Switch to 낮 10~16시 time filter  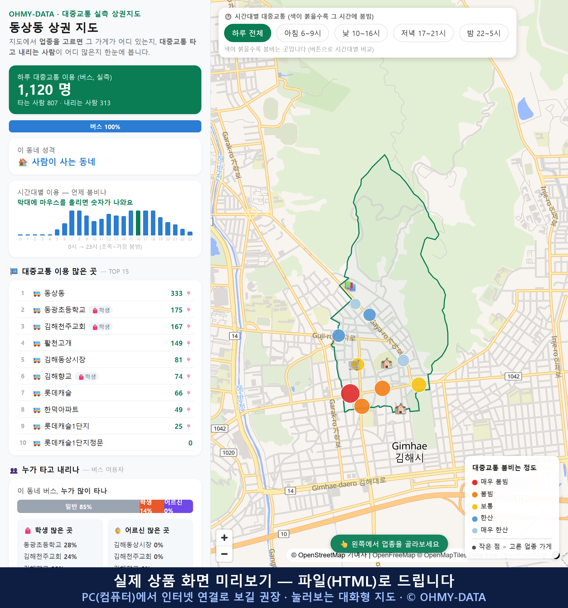coord(361,33)
